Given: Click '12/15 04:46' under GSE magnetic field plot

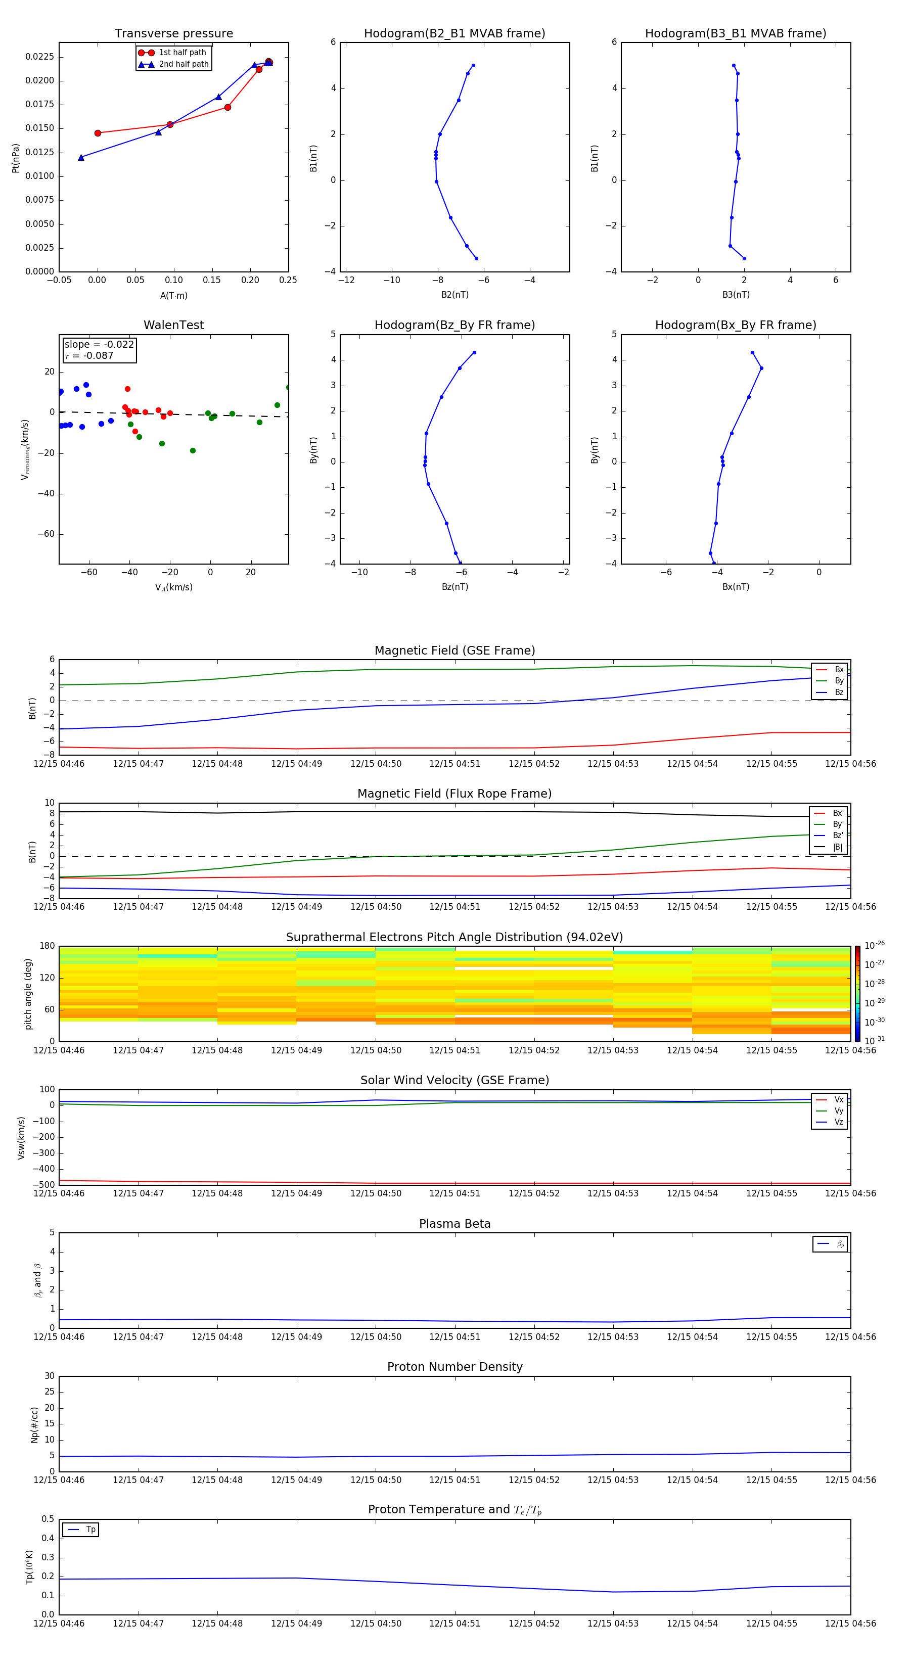Looking at the screenshot, I should [x=59, y=763].
